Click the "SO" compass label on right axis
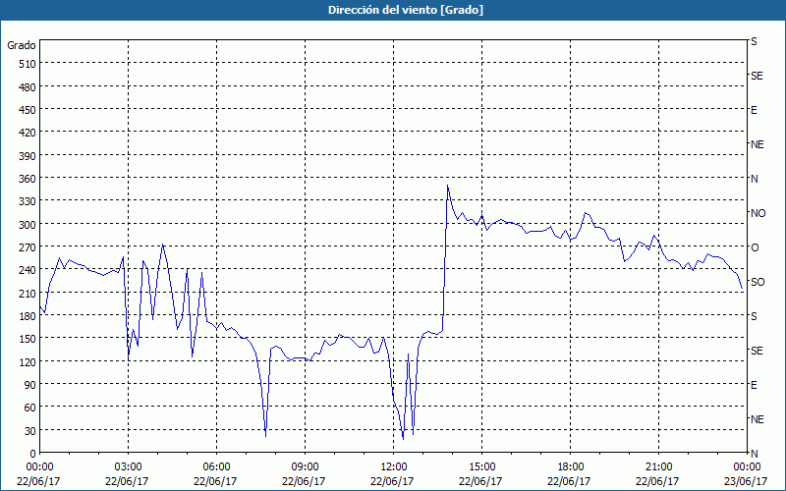Viewport: 786px width, 491px height. pos(758,282)
